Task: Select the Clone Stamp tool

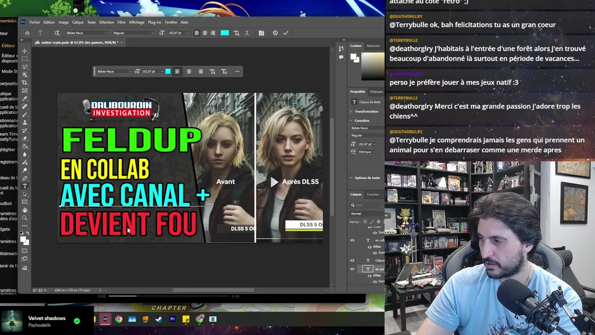Action: point(25,122)
